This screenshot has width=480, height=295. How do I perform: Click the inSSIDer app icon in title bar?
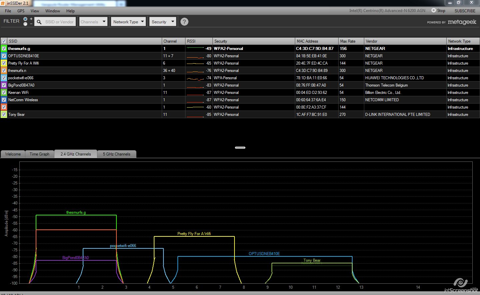click(x=3, y=3)
